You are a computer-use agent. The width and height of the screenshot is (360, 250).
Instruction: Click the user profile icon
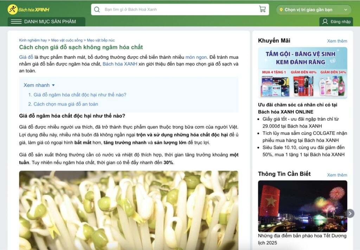pos(325,22)
